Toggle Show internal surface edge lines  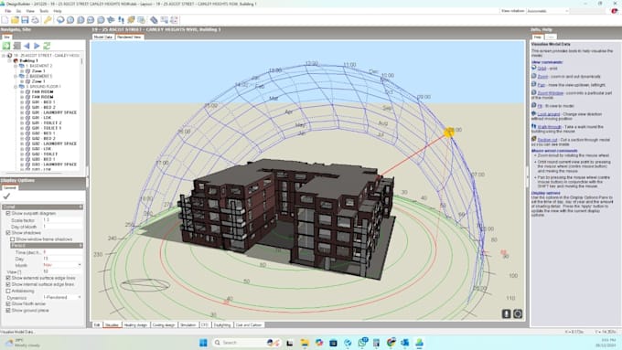point(8,284)
